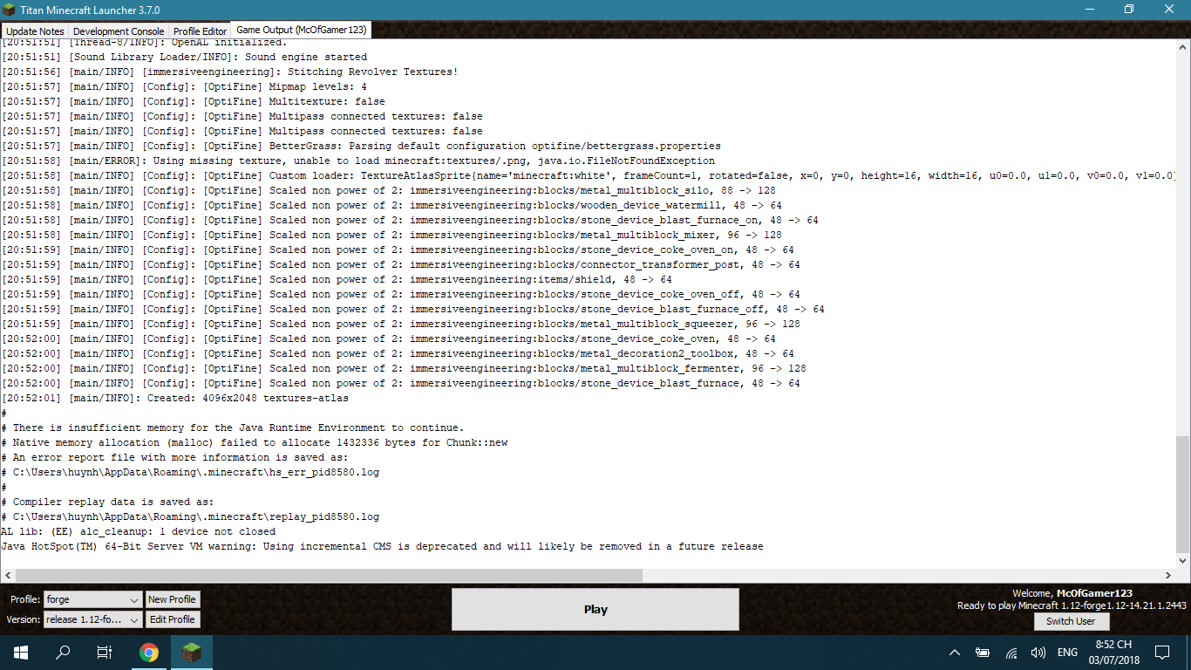Click the vertical scrollbar thumb in game output
This screenshot has height=670, width=1191.
click(x=1183, y=495)
